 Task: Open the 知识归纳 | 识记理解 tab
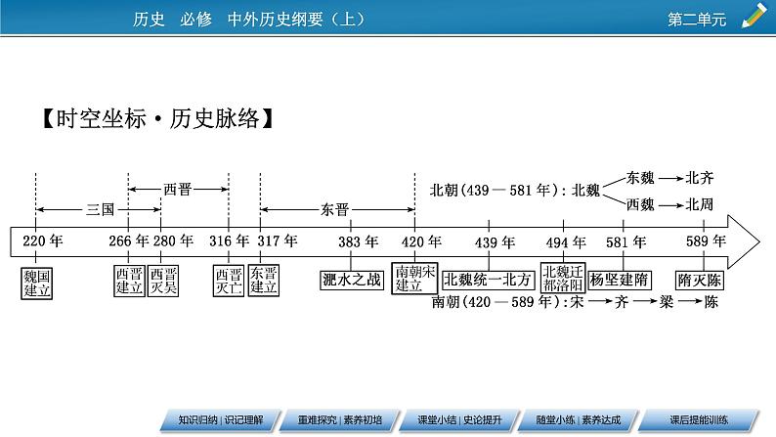coord(221,420)
